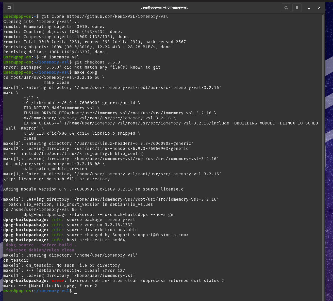Click the "grep: license.c" error line
Screen dimensions: 333x301
coord(56,179)
